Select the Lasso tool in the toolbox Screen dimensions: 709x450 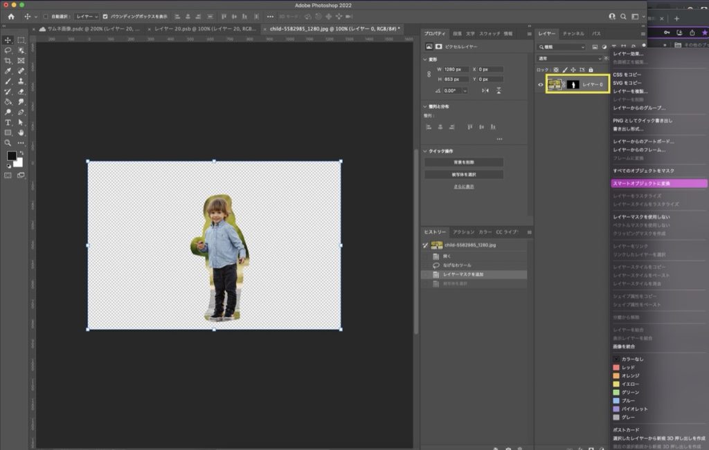coord(8,50)
